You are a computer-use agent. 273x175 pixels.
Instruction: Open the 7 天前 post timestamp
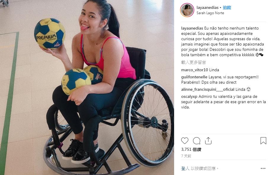(x=186, y=156)
